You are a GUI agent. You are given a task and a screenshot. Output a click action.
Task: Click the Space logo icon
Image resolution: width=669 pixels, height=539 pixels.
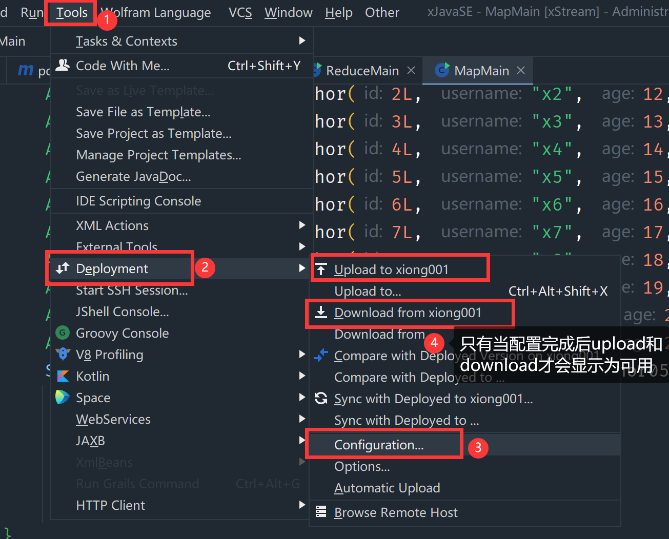[63, 398]
